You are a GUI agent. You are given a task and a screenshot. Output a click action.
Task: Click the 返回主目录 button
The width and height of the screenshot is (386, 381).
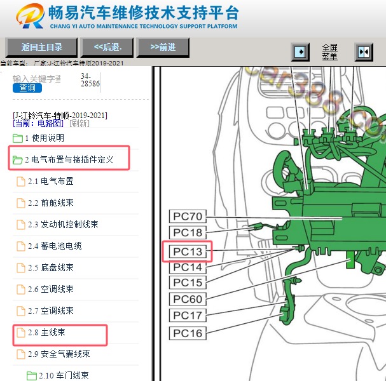pos(41,47)
